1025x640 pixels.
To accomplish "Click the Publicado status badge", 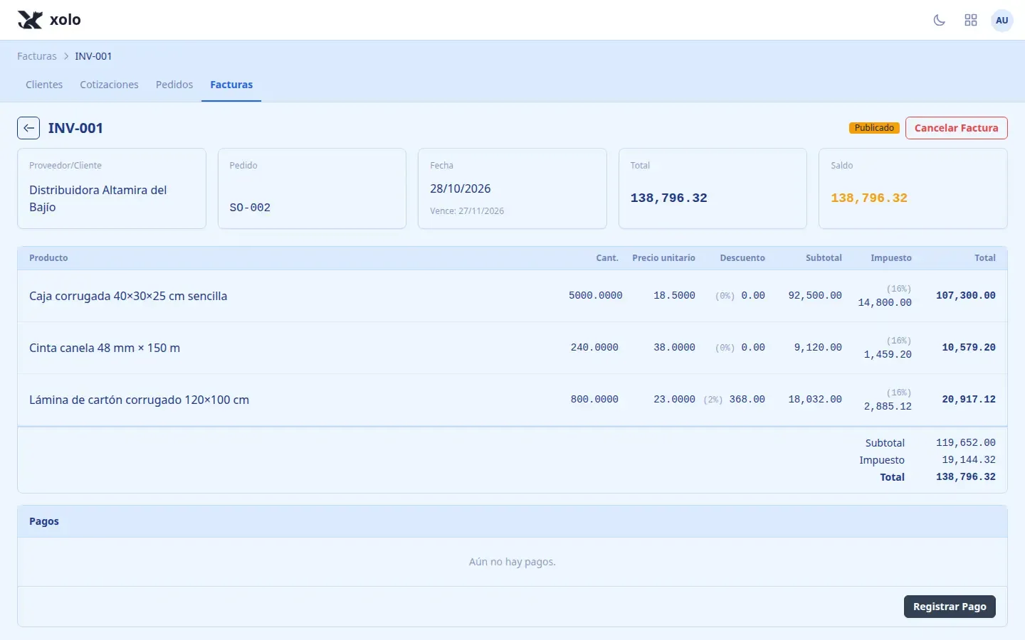I will tap(874, 128).
